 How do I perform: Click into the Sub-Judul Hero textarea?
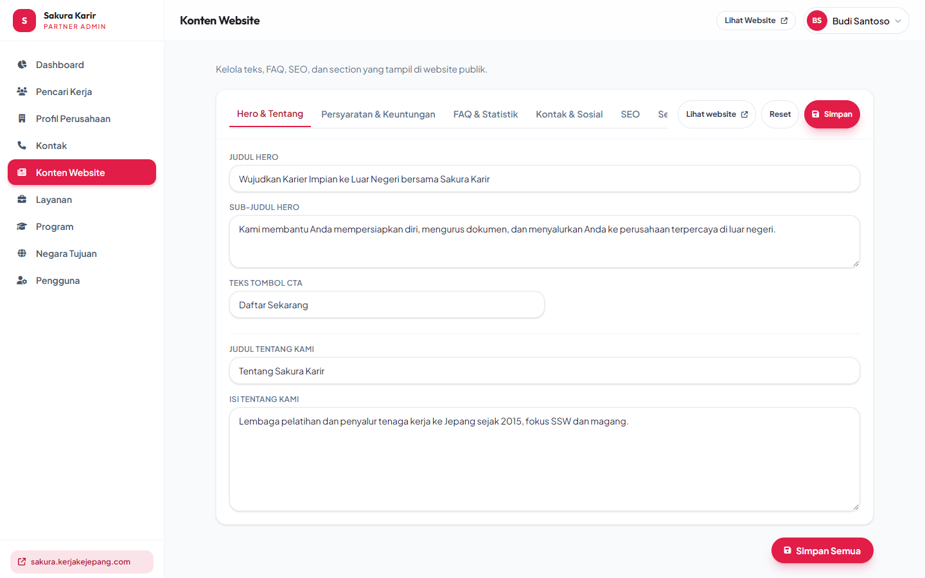pyautogui.click(x=545, y=241)
